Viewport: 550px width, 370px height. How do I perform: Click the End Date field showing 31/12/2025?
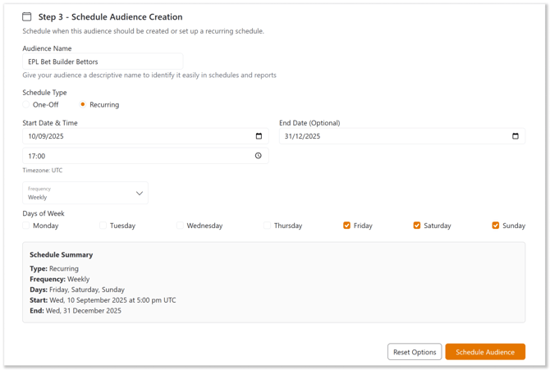[x=394, y=136]
